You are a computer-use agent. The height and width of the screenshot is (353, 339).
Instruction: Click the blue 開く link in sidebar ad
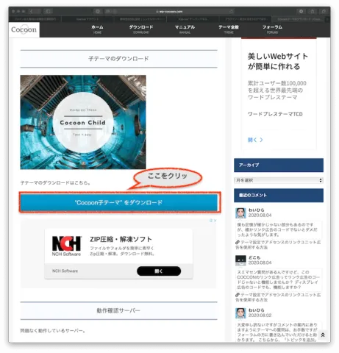point(255,140)
